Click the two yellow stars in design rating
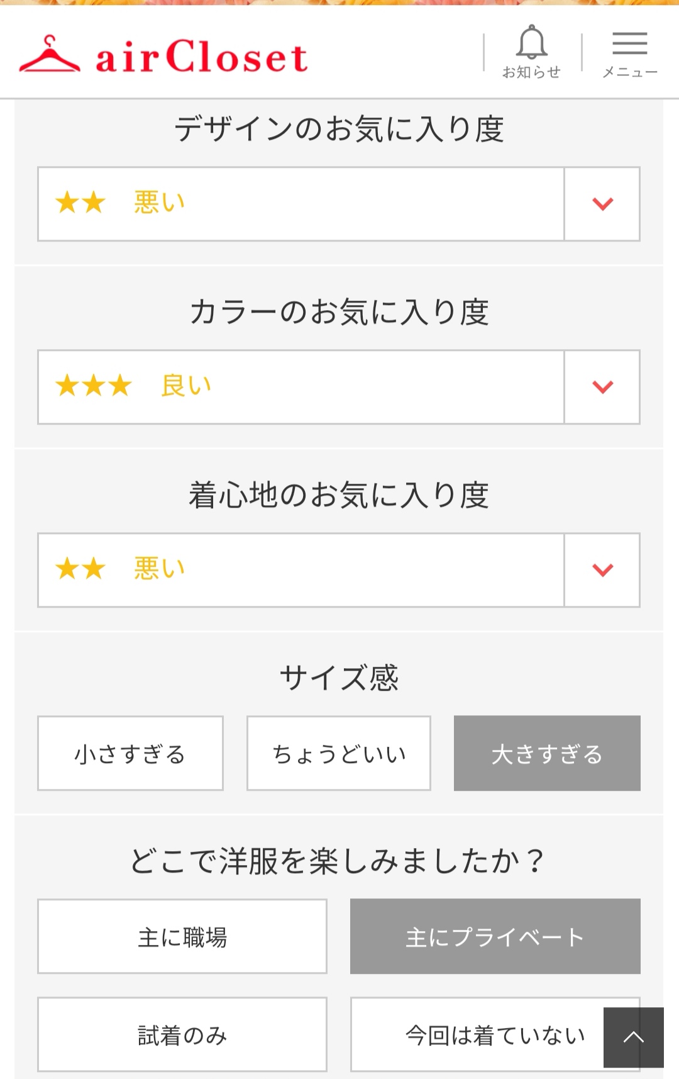679x1079 pixels. click(x=80, y=203)
